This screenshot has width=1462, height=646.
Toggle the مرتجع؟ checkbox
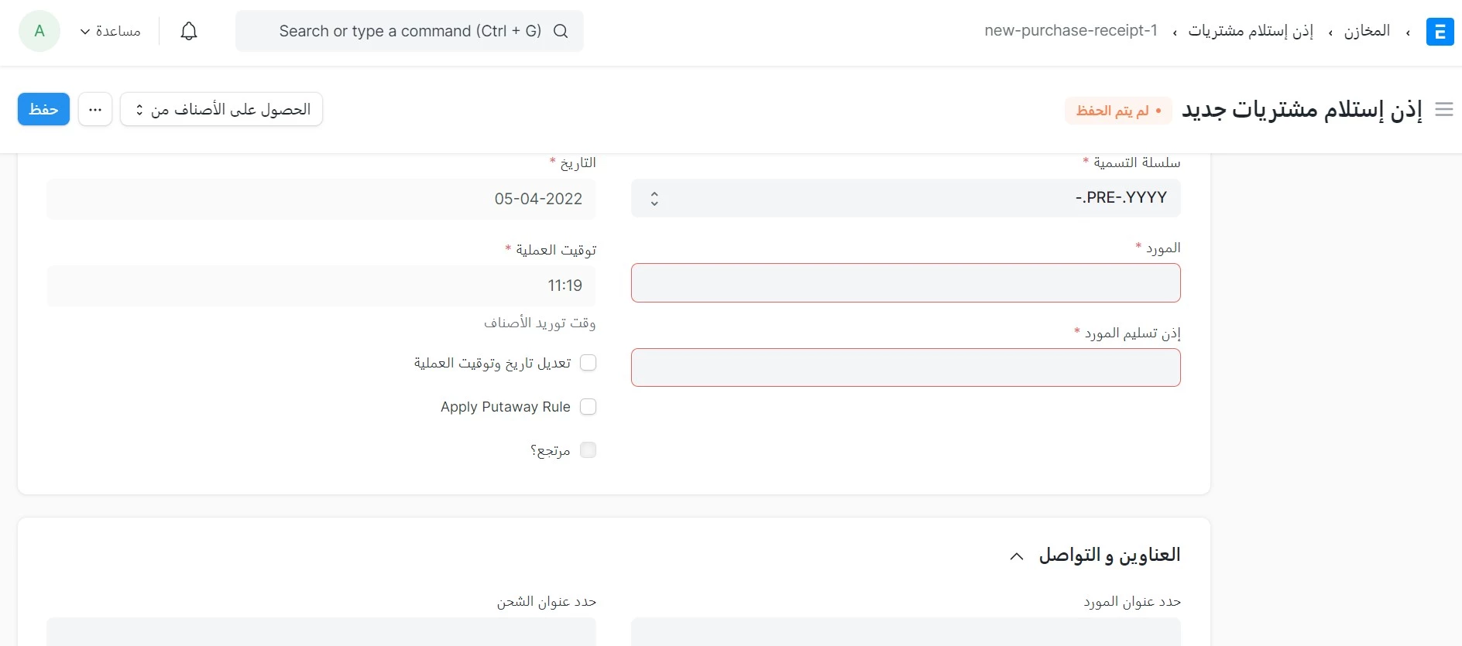tap(589, 450)
